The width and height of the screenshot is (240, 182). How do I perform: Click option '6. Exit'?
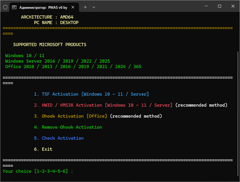[43, 149]
